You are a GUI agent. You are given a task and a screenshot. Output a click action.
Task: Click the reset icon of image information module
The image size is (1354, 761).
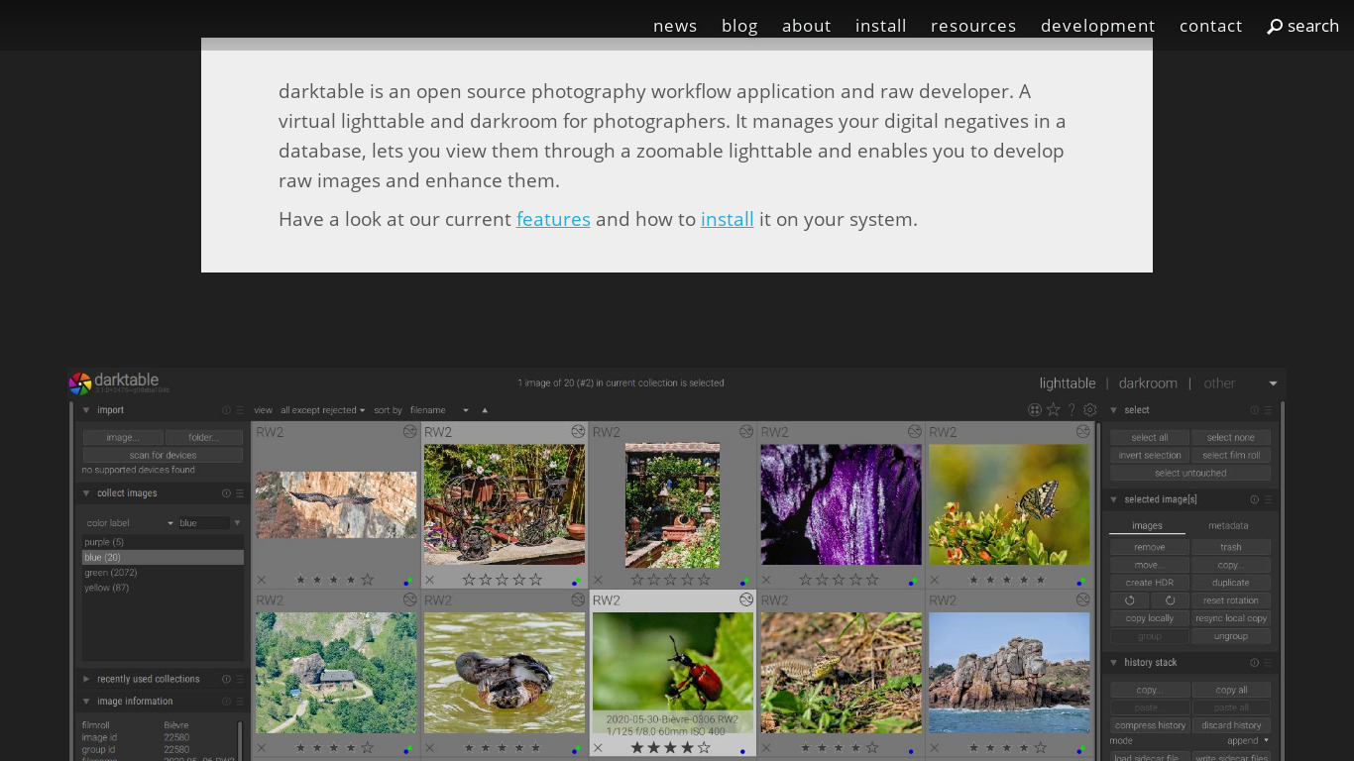click(x=226, y=702)
